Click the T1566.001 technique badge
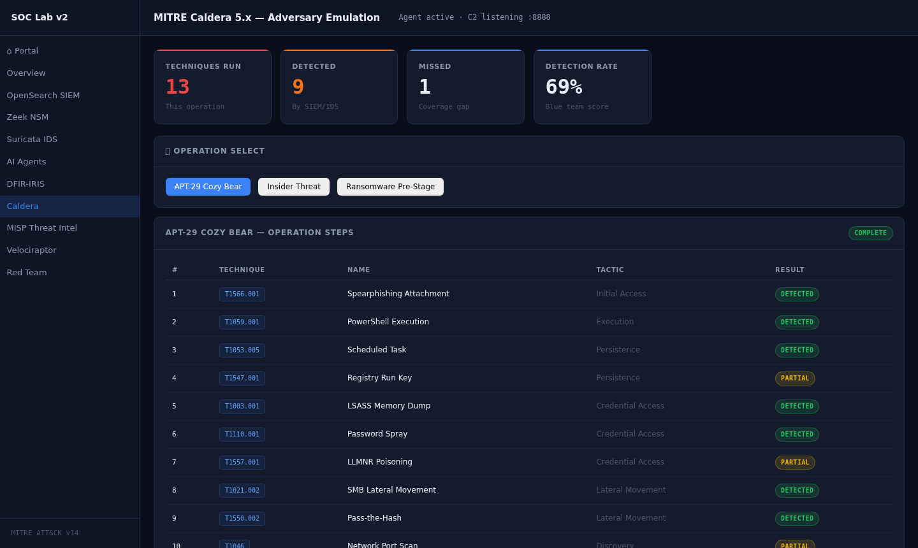Viewport: 918px width, 548px height. click(x=242, y=294)
